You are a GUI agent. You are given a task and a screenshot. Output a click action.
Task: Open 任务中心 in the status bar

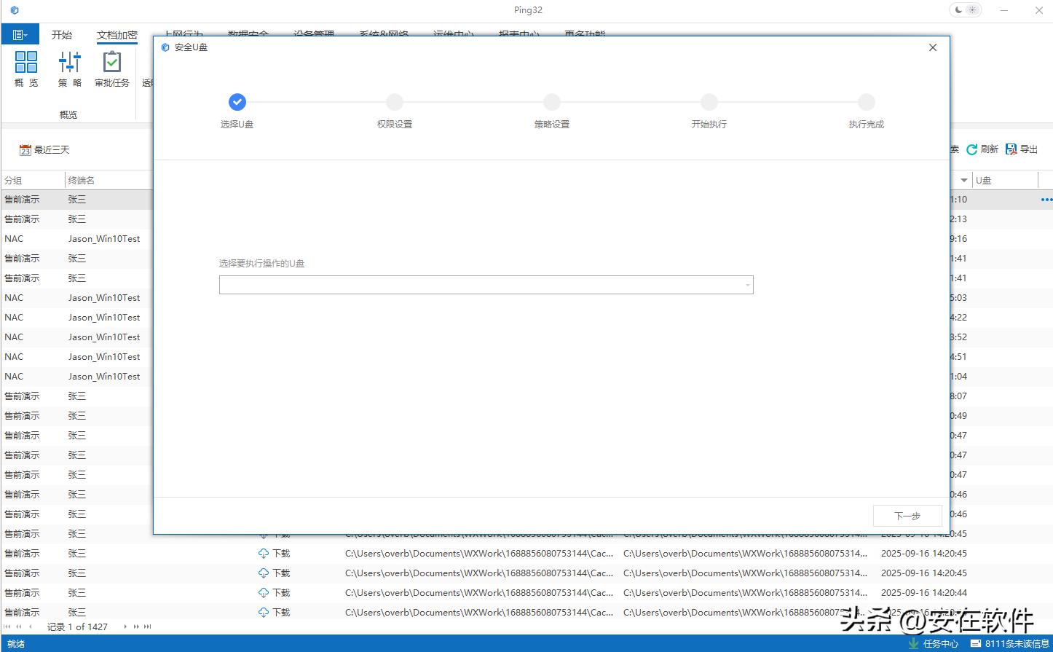pyautogui.click(x=933, y=643)
